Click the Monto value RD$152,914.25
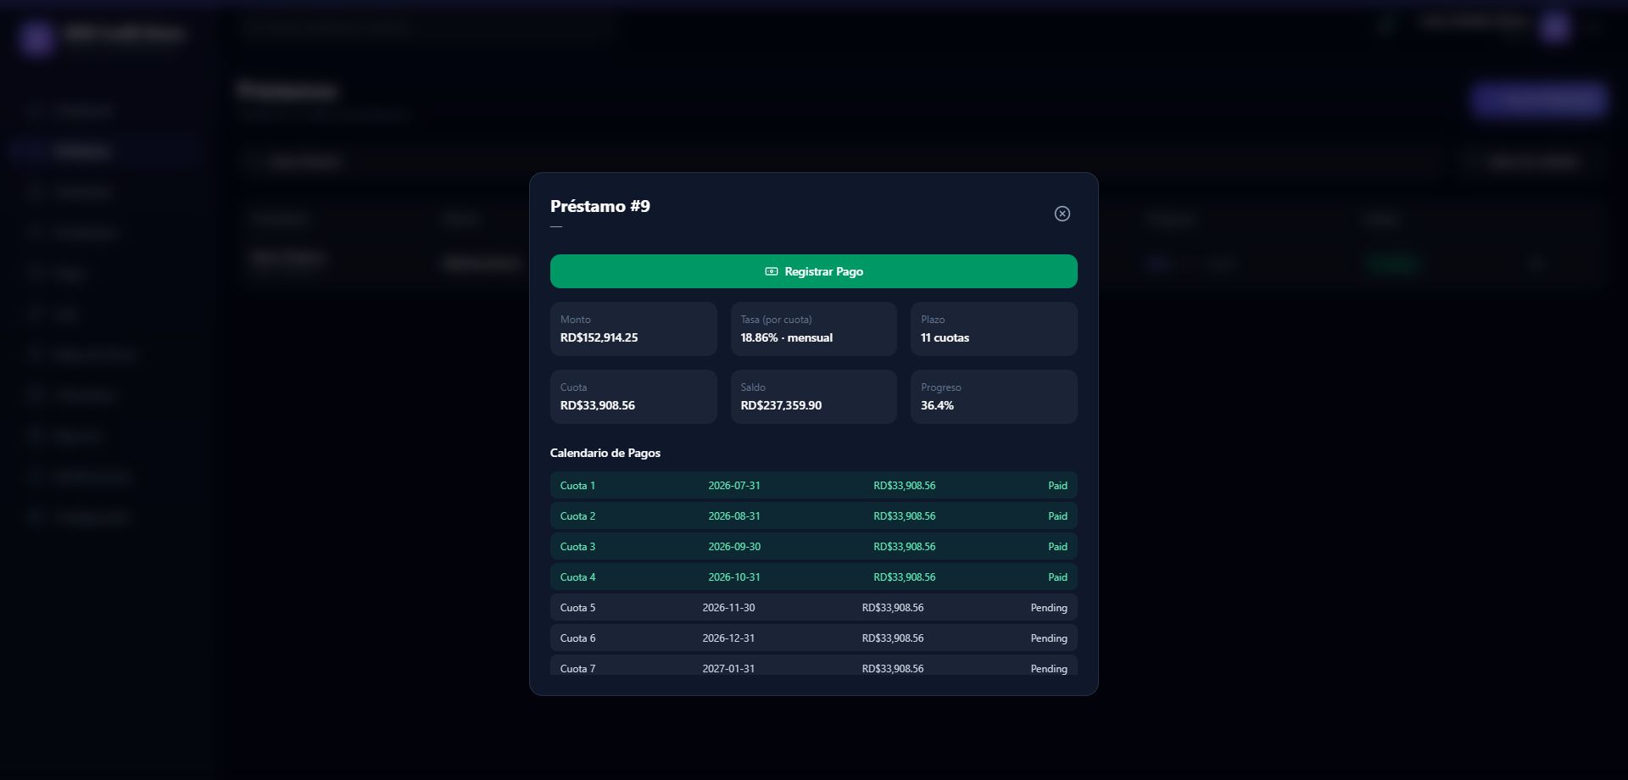 tap(599, 337)
